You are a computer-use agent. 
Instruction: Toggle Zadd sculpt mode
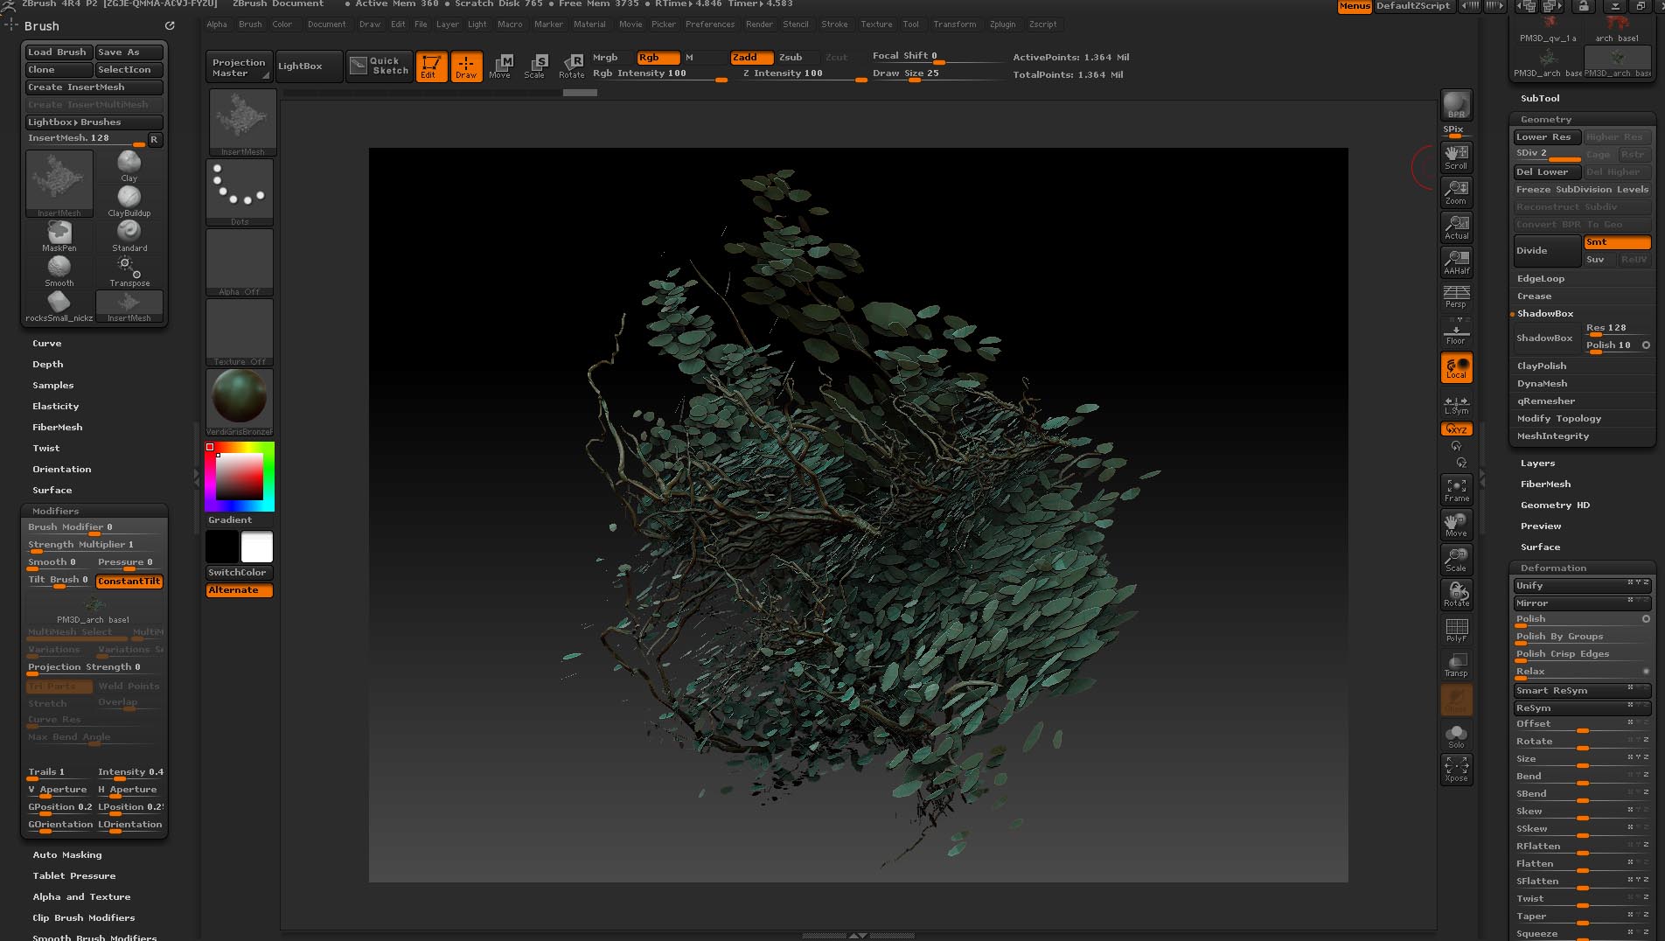752,58
